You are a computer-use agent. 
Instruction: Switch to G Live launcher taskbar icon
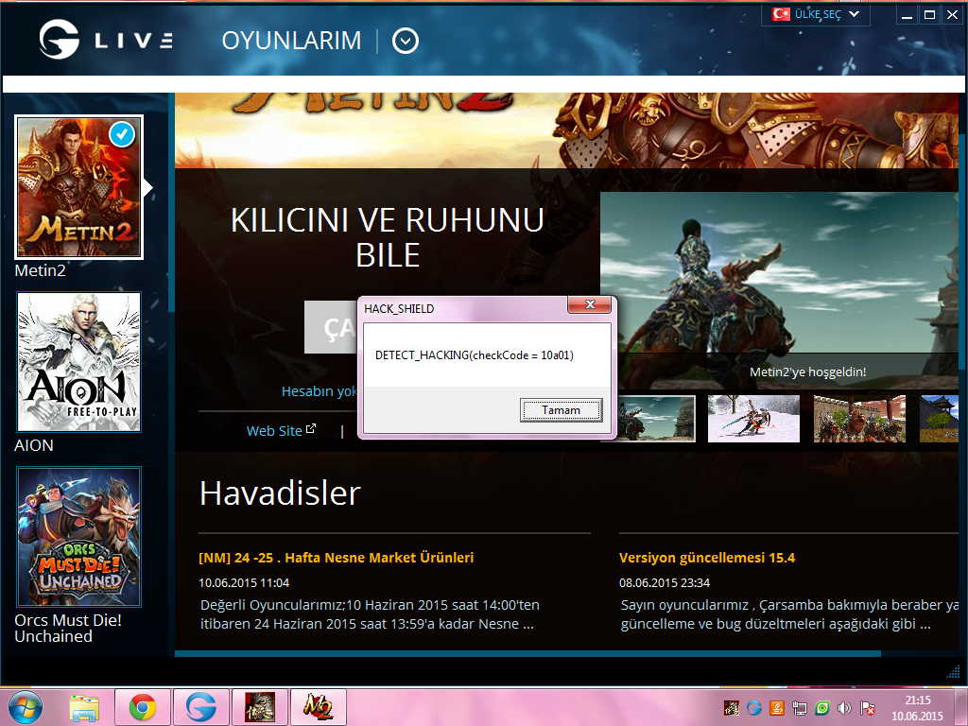pyautogui.click(x=200, y=707)
